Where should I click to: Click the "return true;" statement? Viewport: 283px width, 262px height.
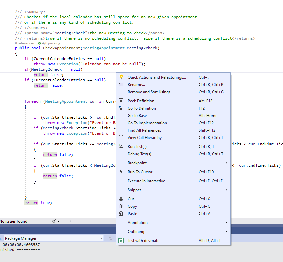[38, 203]
